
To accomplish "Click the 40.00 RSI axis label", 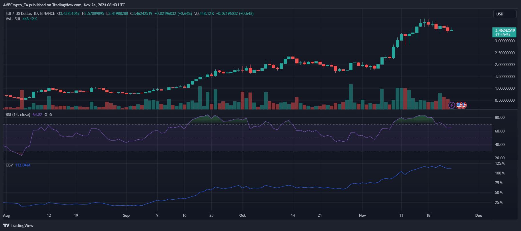I will (500, 144).
